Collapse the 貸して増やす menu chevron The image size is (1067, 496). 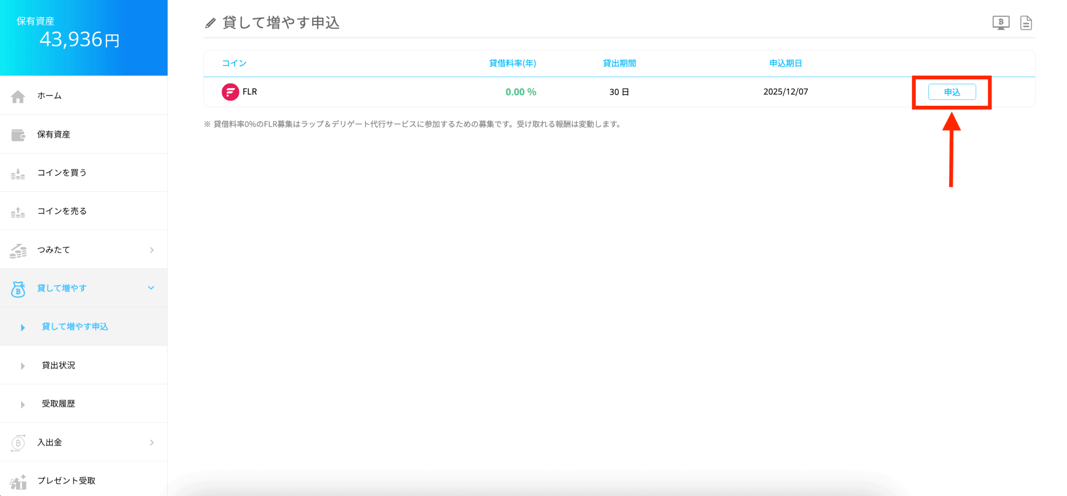(151, 288)
